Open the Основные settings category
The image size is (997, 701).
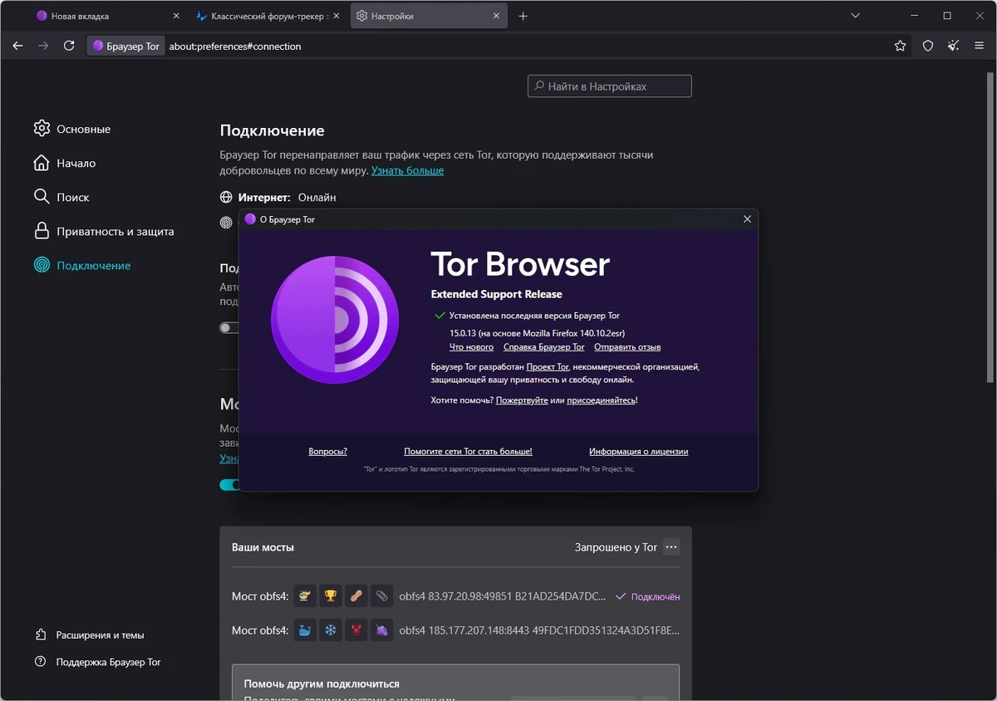click(72, 129)
